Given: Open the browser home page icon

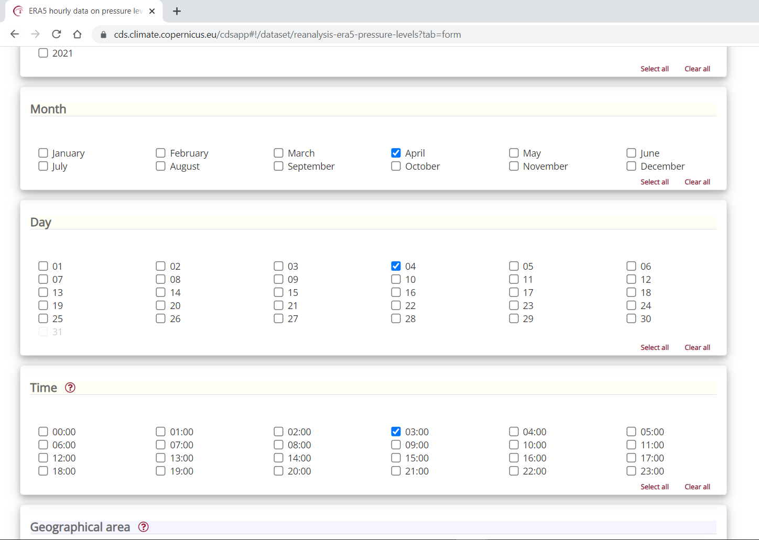Looking at the screenshot, I should coord(77,34).
